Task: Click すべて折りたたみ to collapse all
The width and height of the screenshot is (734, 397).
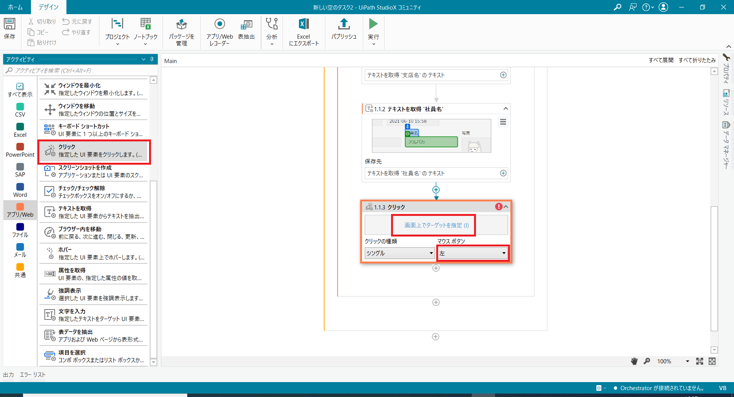Action: [697, 60]
